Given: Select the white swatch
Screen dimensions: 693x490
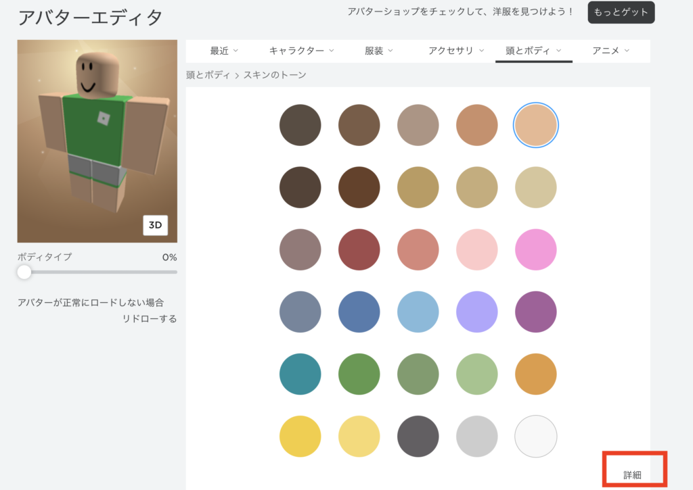Looking at the screenshot, I should click(536, 436).
